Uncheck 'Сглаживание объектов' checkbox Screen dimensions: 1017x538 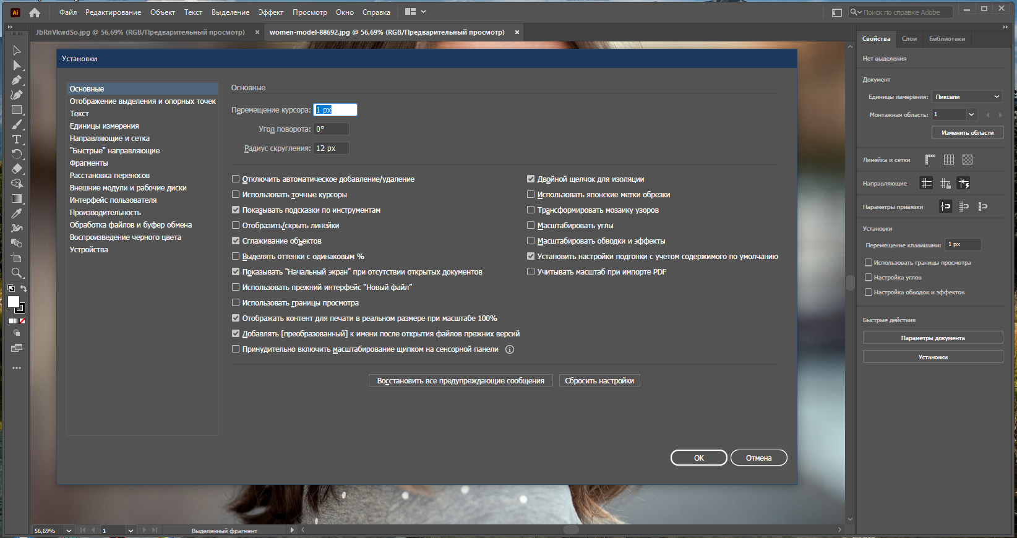click(236, 241)
